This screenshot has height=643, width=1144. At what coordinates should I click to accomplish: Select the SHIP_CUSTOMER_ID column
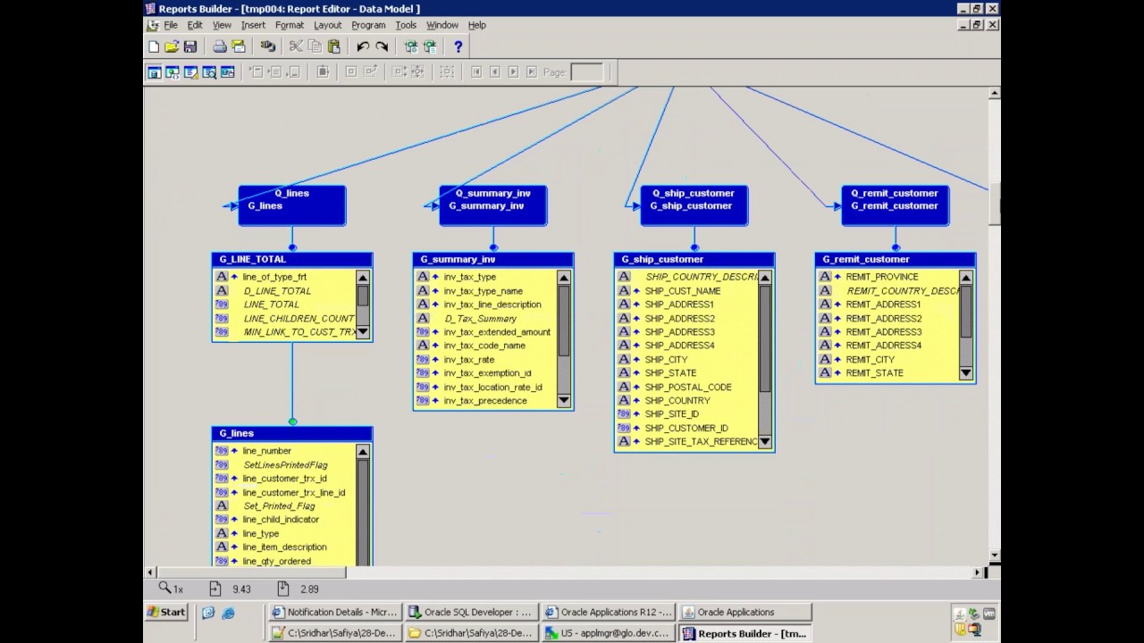(x=686, y=428)
